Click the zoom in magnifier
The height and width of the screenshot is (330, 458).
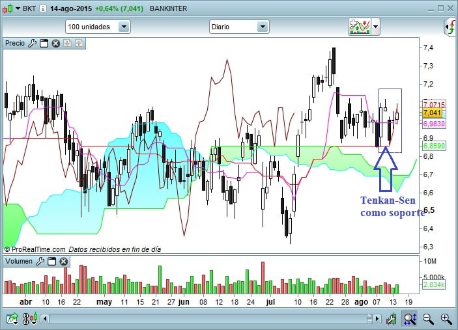coord(446,319)
